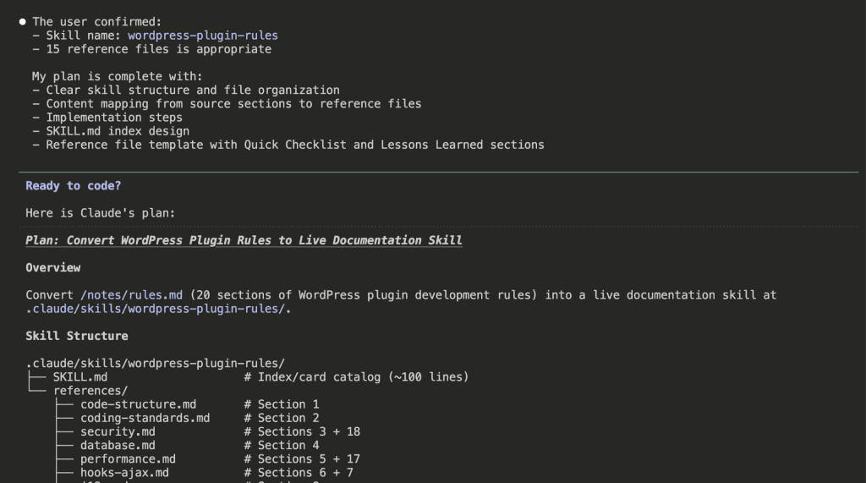Click the wordpress-plugin-rules skill name
Image resolution: width=866 pixels, height=483 pixels.
[203, 36]
